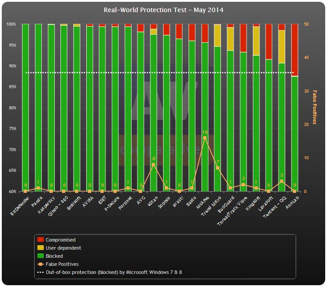
Task: Click the red segment of AhnLab bar
Action: pyautogui.click(x=295, y=49)
